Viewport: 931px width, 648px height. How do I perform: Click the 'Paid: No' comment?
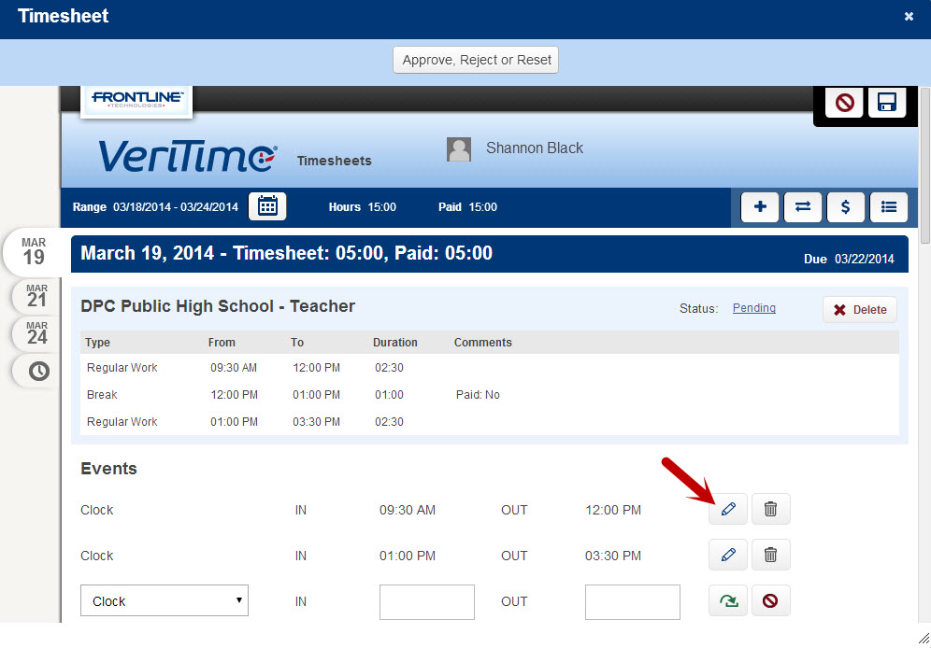pyautogui.click(x=478, y=395)
